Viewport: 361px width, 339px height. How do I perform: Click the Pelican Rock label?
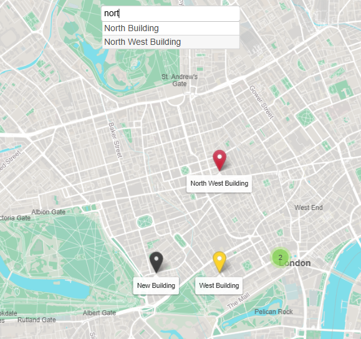pos(274,312)
